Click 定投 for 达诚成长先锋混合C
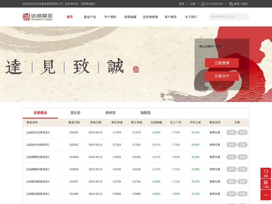This screenshot has height=204, width=272. (x=242, y=145)
